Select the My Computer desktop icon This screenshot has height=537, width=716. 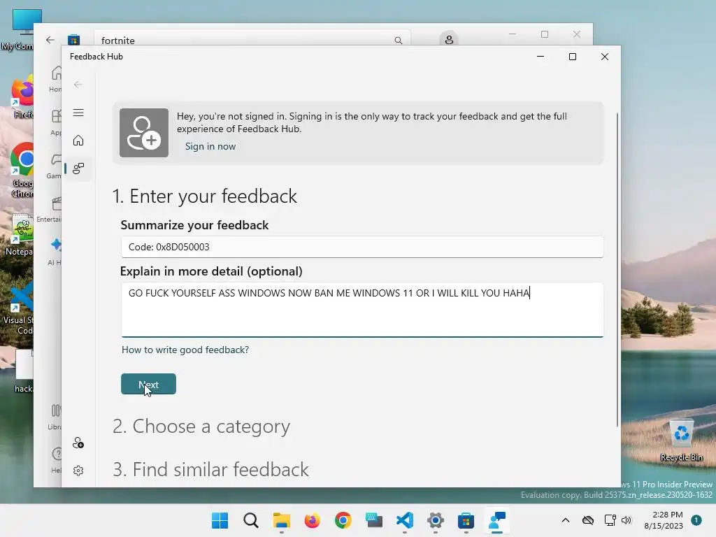[18, 29]
